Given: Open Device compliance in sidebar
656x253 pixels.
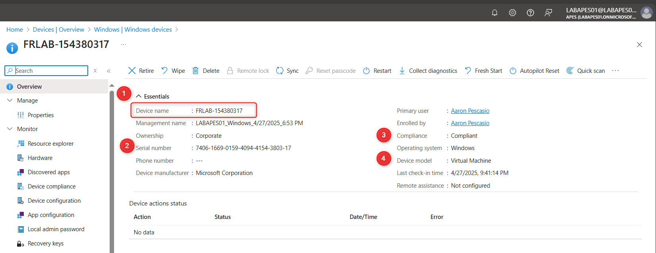Looking at the screenshot, I should coord(51,186).
